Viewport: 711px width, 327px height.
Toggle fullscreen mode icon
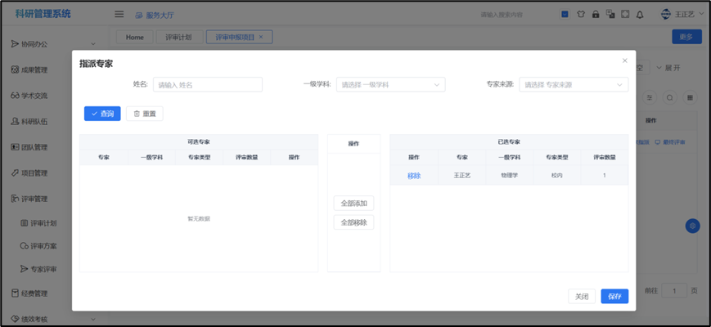coord(625,14)
